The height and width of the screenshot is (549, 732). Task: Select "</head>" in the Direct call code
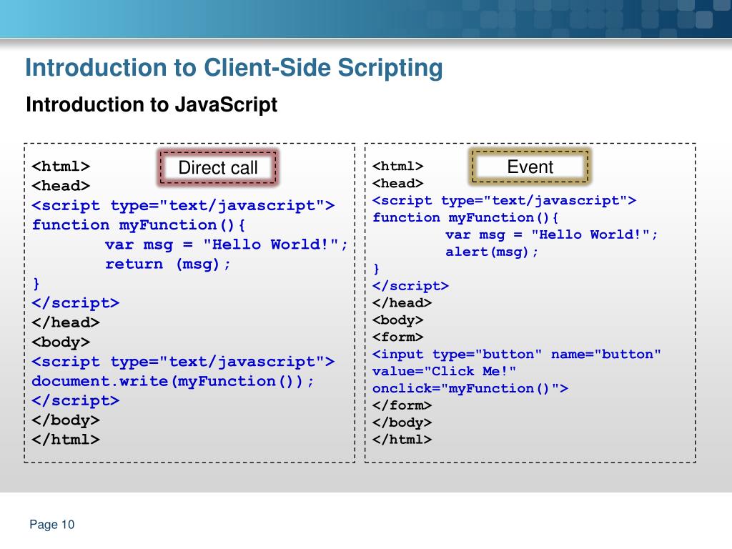[66, 322]
